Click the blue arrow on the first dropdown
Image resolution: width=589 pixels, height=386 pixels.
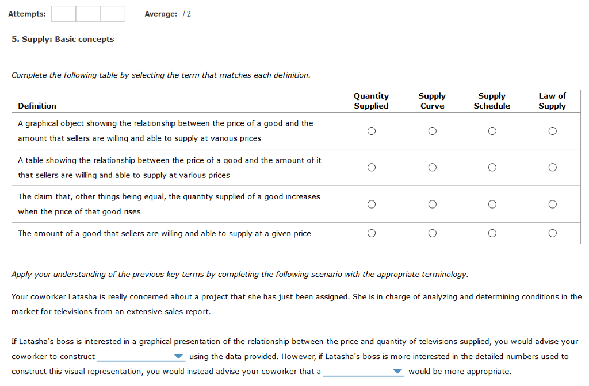(x=179, y=356)
